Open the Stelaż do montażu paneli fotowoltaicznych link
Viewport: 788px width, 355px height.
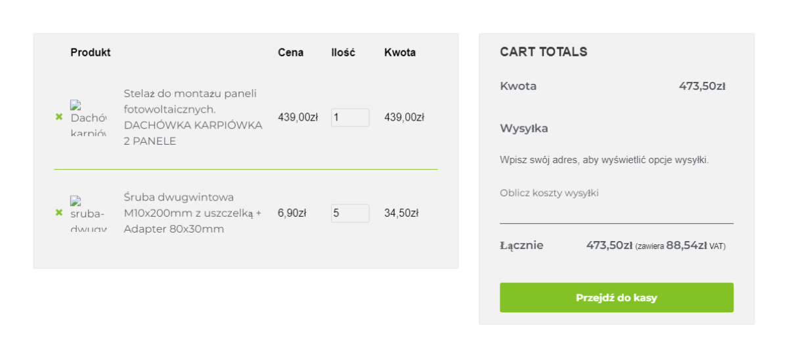193,117
